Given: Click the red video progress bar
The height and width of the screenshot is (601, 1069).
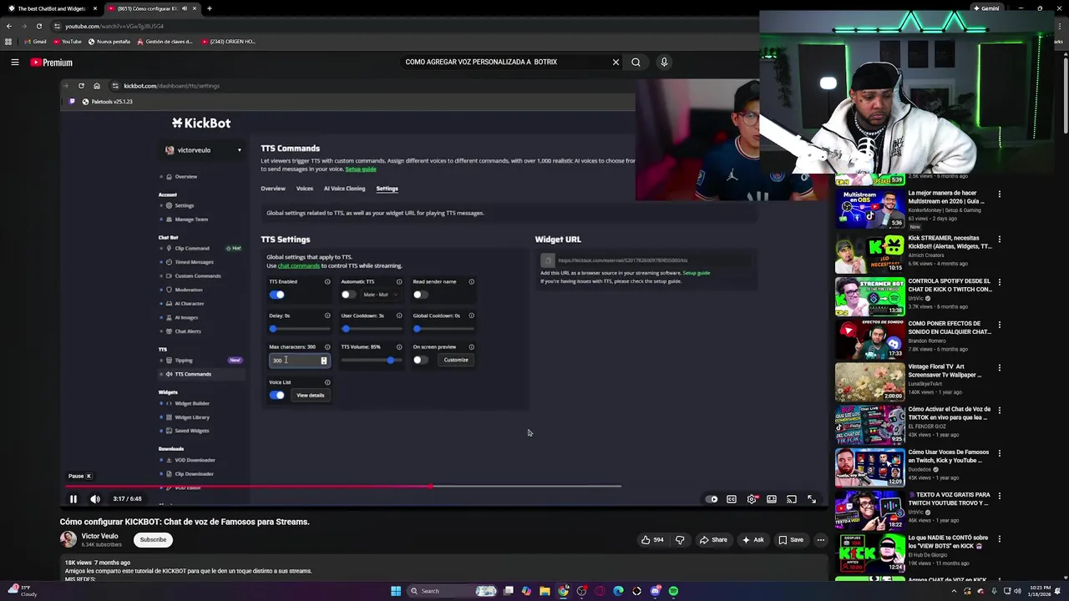Looking at the screenshot, I should tap(248, 486).
